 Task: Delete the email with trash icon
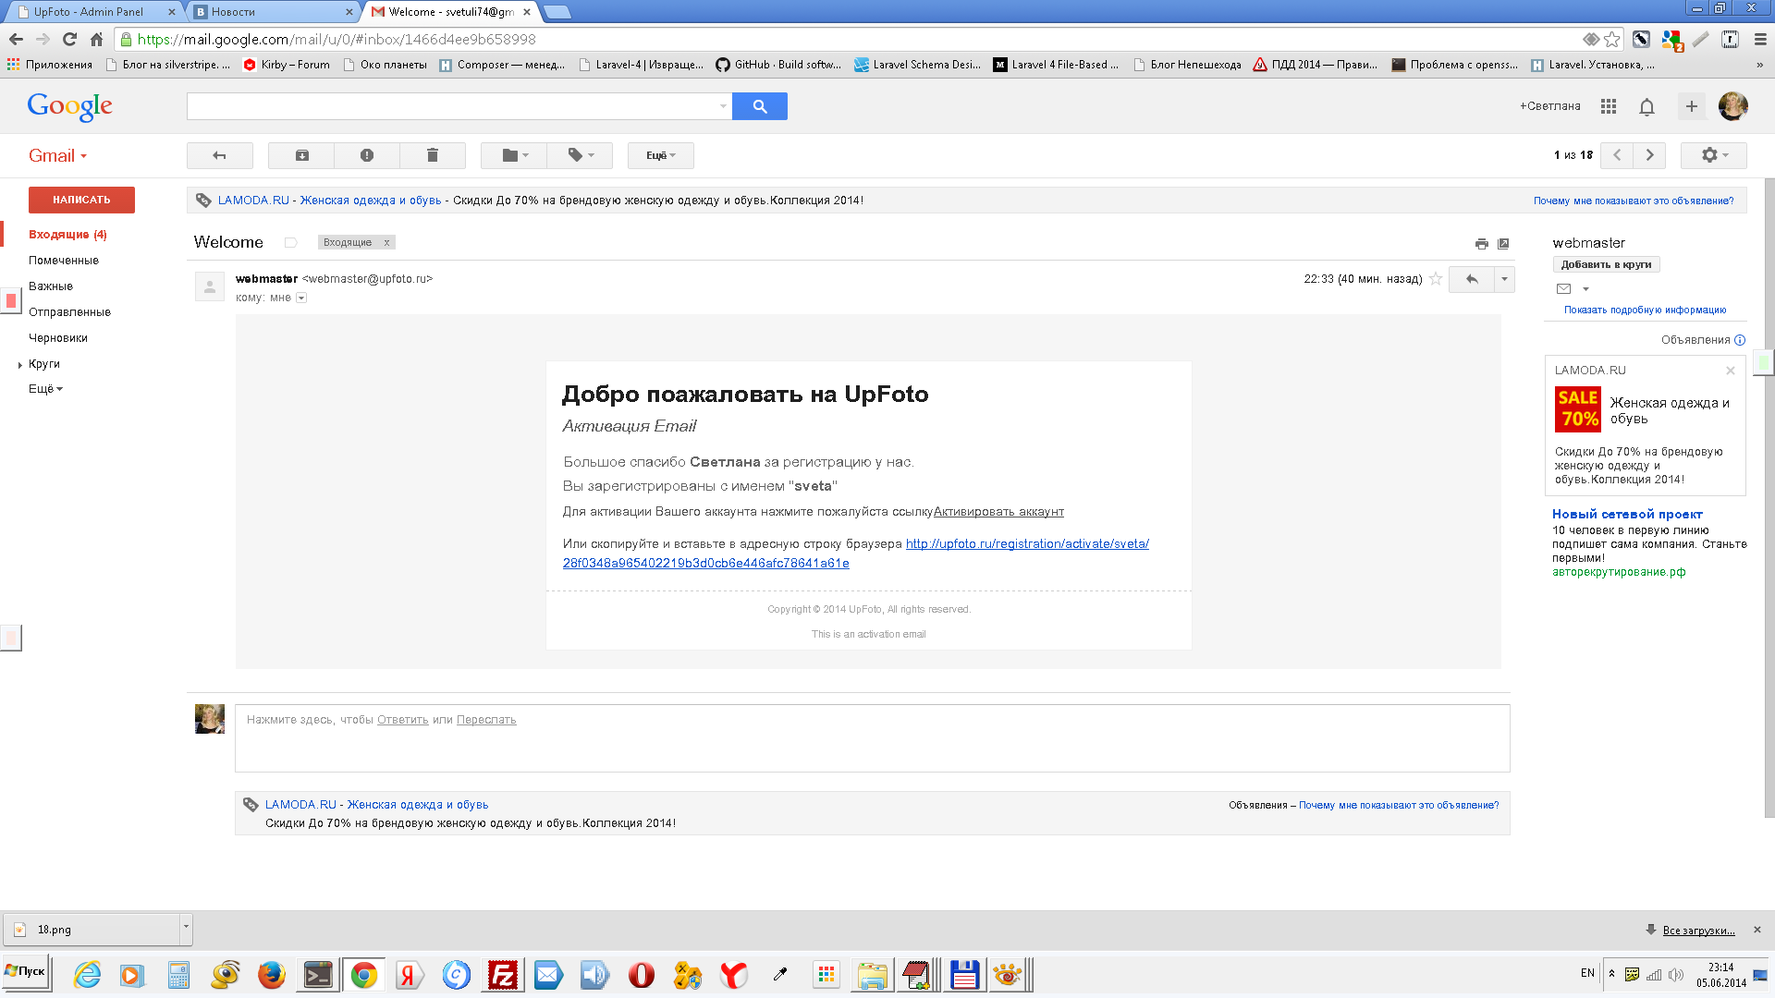pos(432,155)
